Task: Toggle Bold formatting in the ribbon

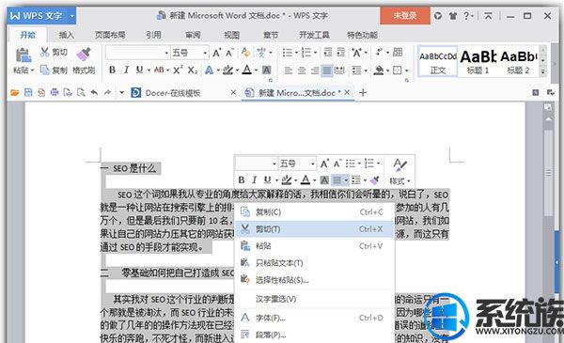Action: point(112,70)
